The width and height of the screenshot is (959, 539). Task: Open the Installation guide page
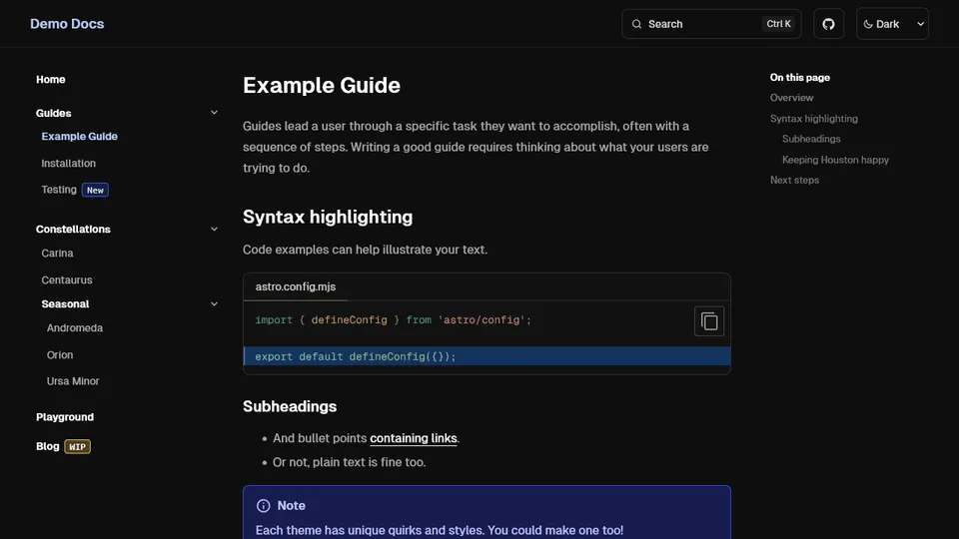click(69, 163)
